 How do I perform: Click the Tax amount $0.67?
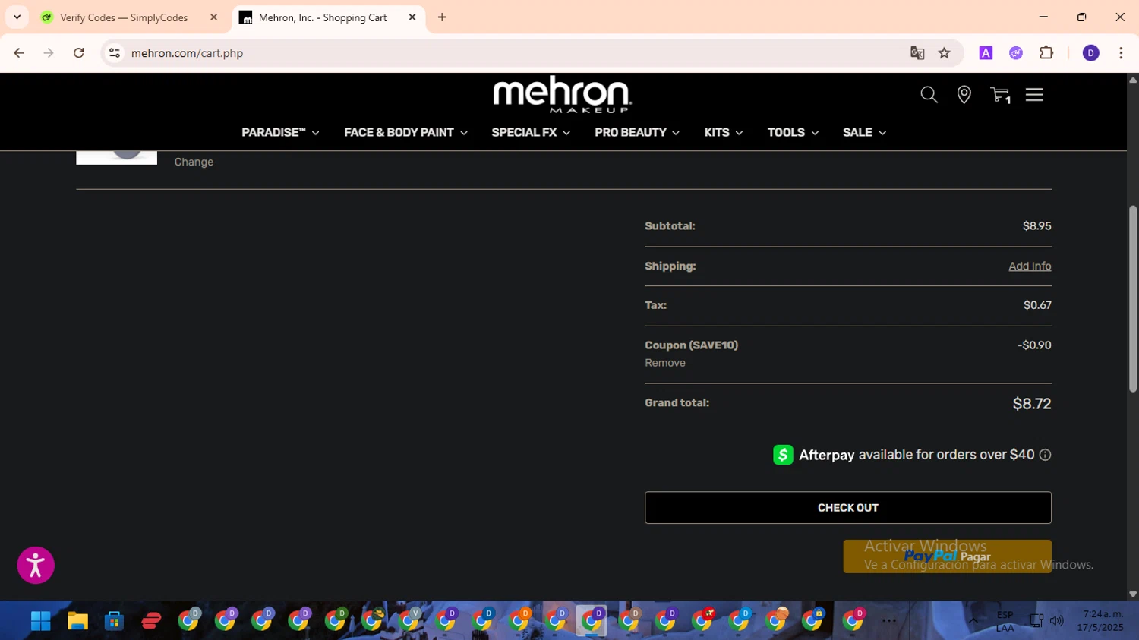[x=1037, y=305]
